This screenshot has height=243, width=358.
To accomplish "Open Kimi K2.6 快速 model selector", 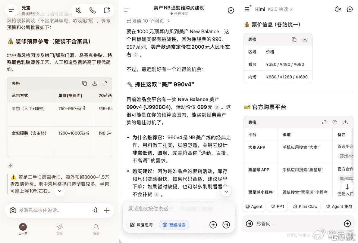I will click(x=280, y=9).
